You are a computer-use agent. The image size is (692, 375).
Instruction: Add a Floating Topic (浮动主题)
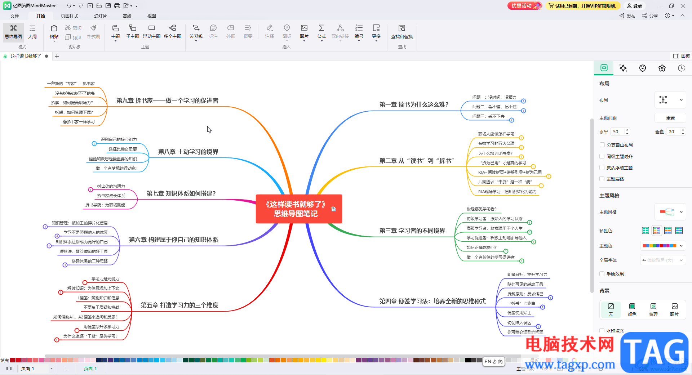point(152,32)
